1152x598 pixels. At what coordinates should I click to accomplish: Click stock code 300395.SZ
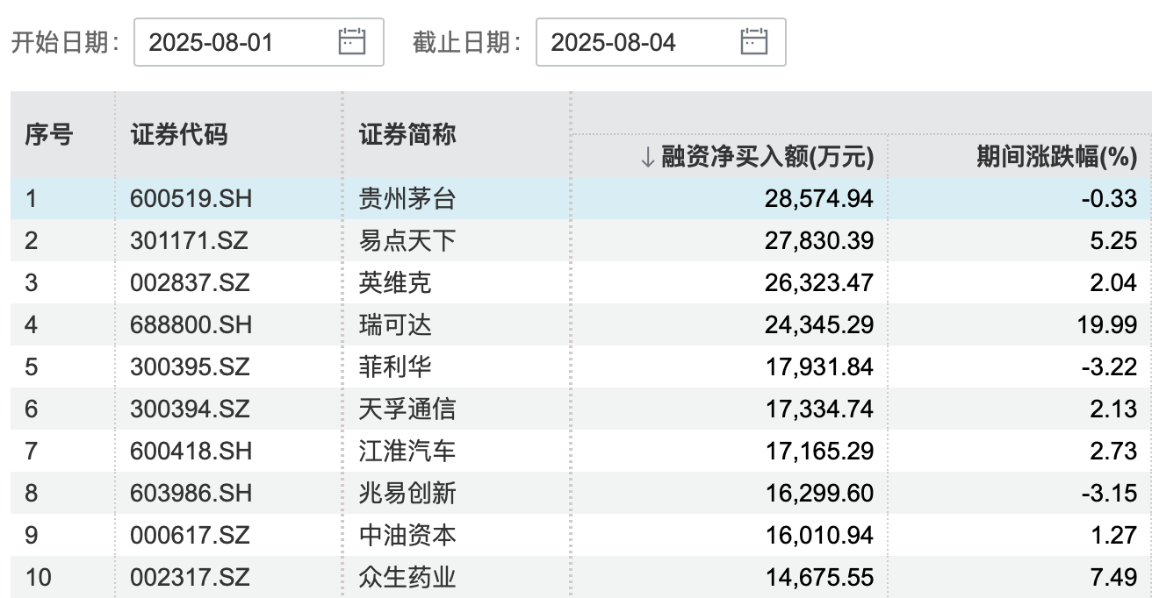(x=190, y=367)
